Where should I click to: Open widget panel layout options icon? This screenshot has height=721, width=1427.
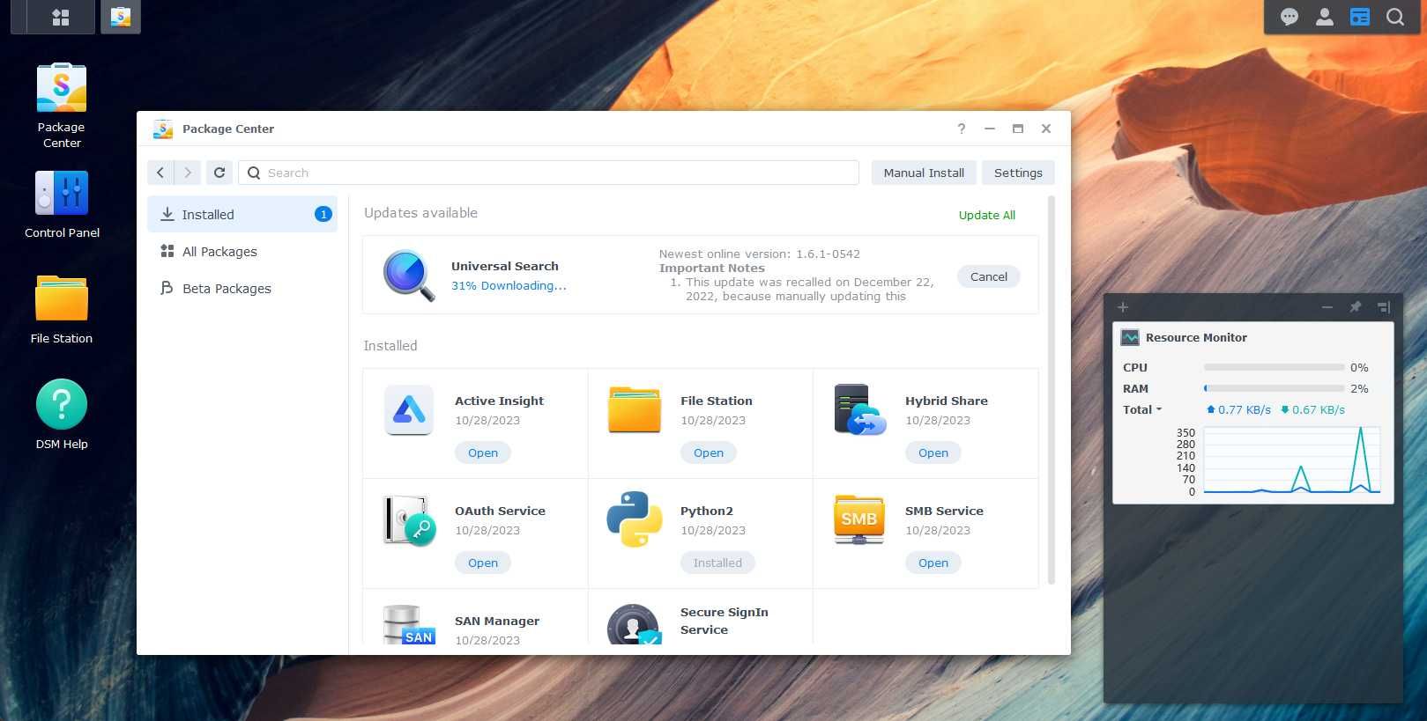1384,307
